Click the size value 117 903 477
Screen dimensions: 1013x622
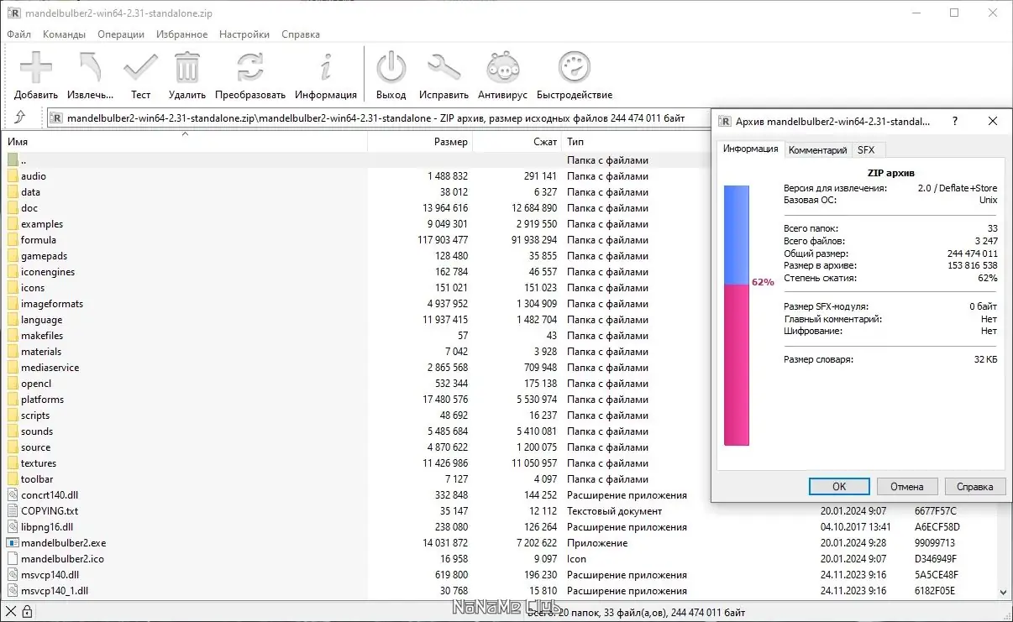tap(442, 240)
